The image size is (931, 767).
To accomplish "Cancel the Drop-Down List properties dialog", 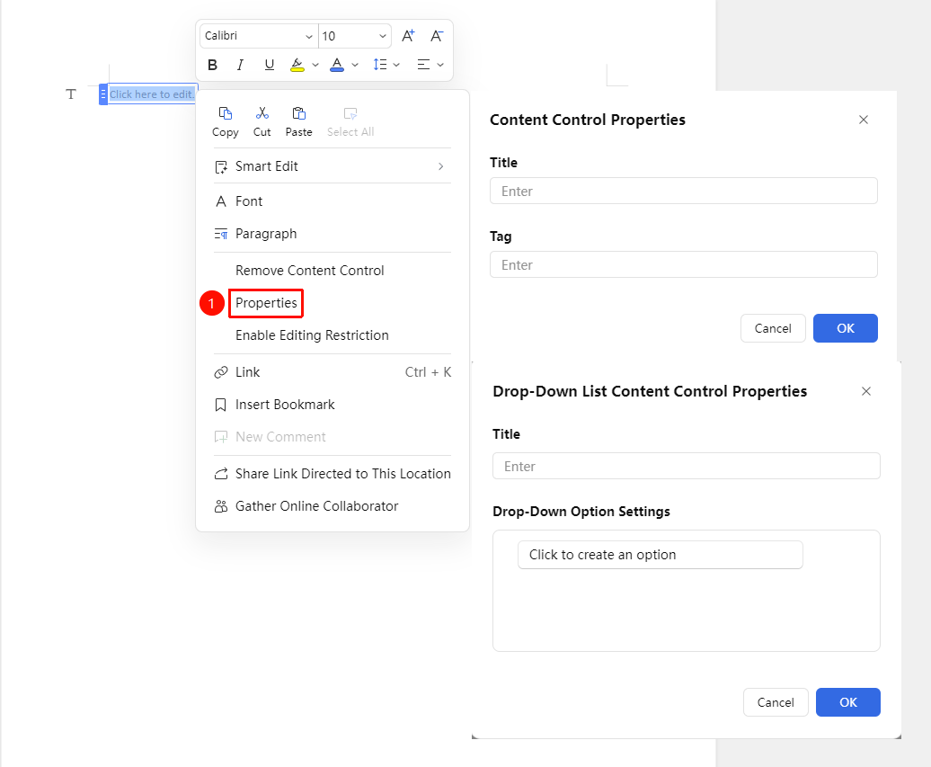I will pos(776,702).
